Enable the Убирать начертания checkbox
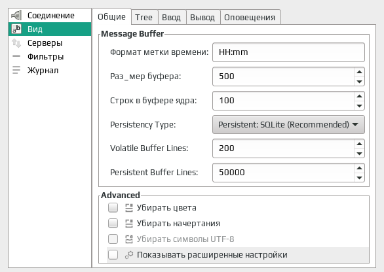 pyautogui.click(x=113, y=224)
